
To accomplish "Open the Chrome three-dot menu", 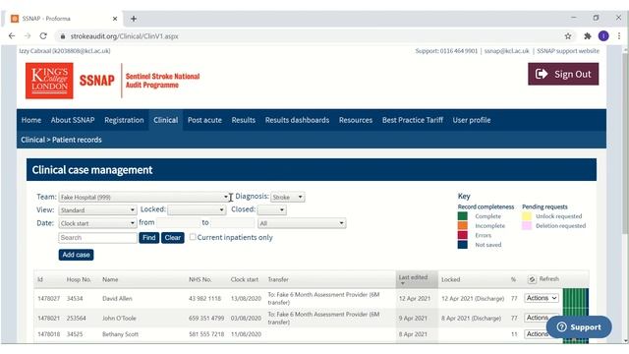I will tap(619, 36).
